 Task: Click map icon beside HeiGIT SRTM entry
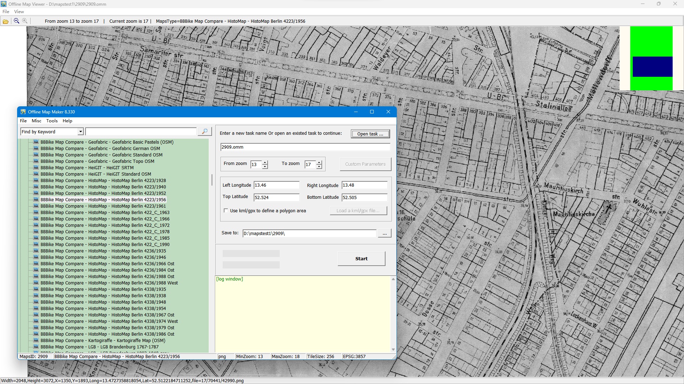(36, 167)
